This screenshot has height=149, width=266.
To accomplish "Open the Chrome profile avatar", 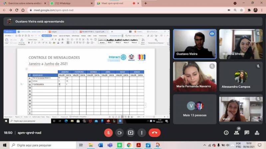I will pos(255,10).
